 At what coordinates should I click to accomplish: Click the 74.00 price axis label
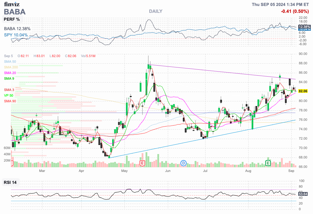point(303,129)
